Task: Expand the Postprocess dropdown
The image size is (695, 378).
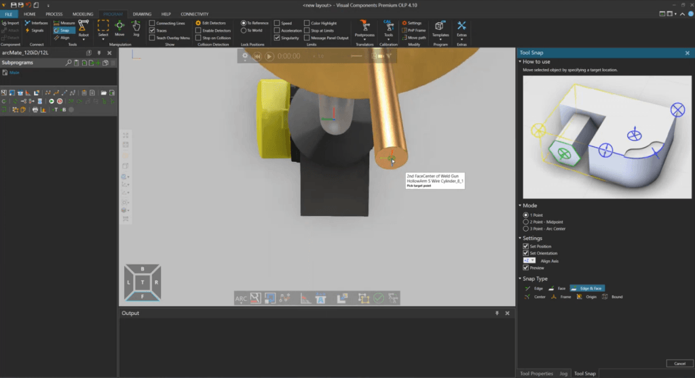Action: click(364, 39)
